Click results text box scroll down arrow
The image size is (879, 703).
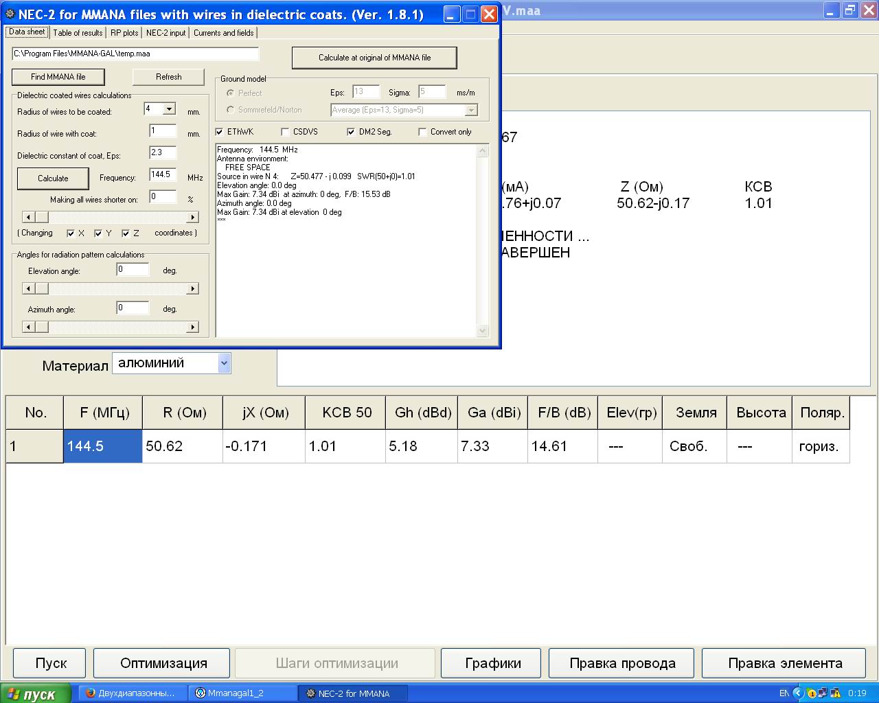tap(483, 331)
